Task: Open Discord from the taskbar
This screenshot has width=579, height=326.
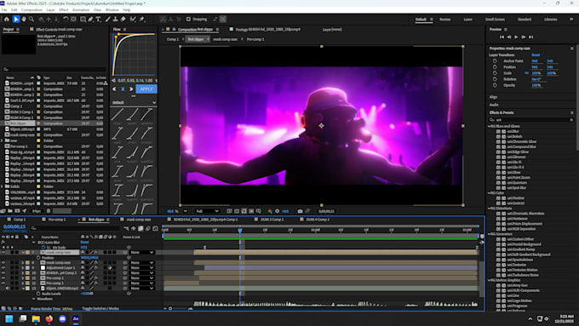Action: pyautogui.click(x=62, y=318)
